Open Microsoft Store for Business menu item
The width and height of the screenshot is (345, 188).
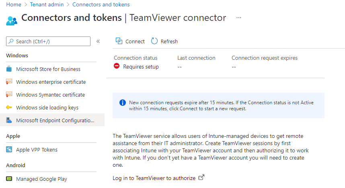[x=48, y=69]
